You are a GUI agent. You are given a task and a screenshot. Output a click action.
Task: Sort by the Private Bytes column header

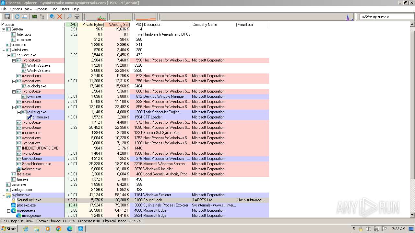[x=91, y=25]
